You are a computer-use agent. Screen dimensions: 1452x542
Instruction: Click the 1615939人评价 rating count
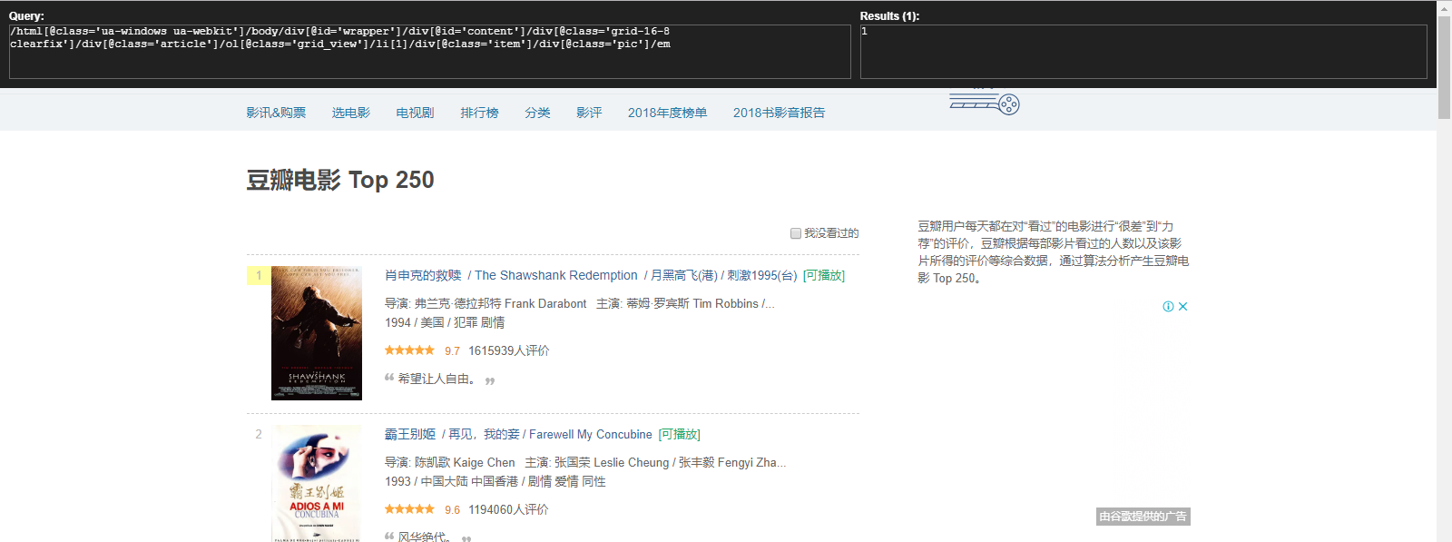click(508, 350)
